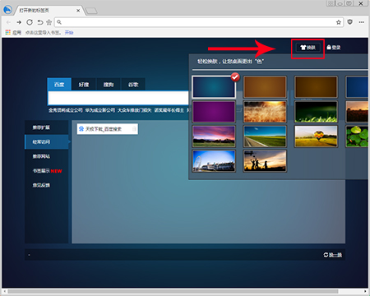
Task: Select the selected dark blue skin with the checkmark
Action: (x=214, y=87)
